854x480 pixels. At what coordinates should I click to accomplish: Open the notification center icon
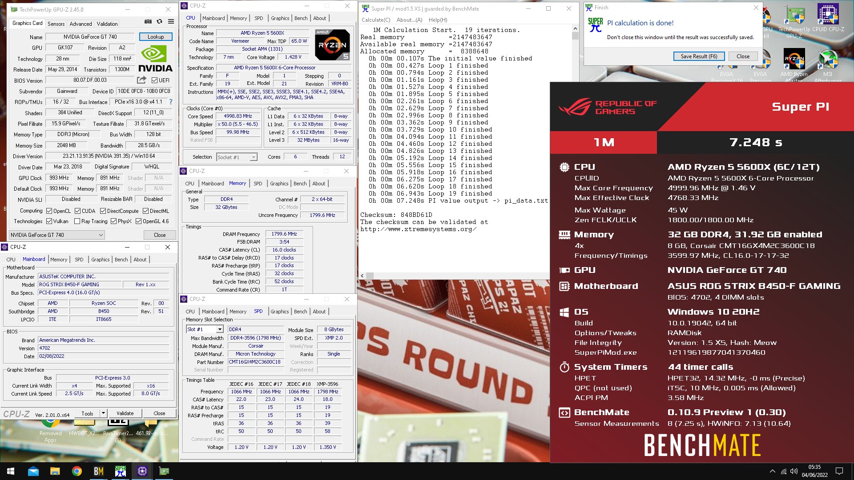pyautogui.click(x=839, y=471)
